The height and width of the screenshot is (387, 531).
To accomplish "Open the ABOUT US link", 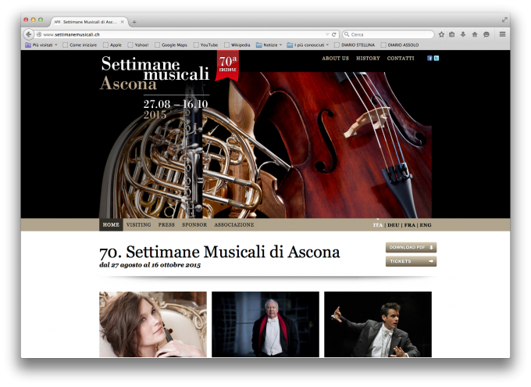I will 335,59.
